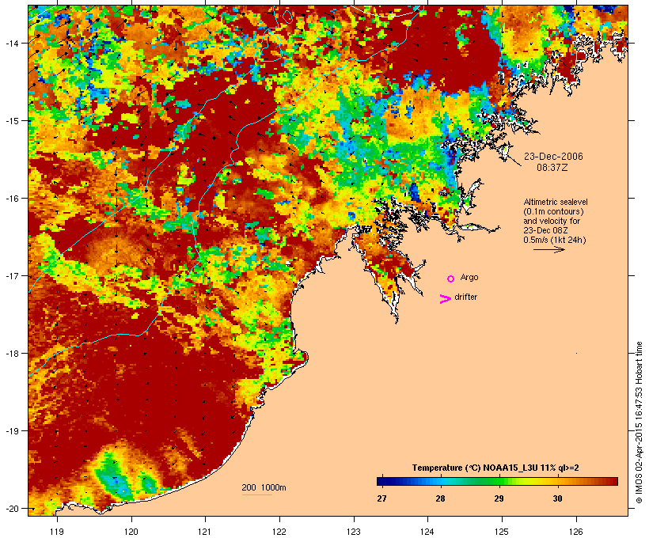Click the date text 23-Dec-2006
This screenshot has height=538, width=649.
(553, 157)
